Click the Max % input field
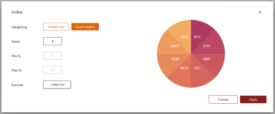275x114 pixels. (53, 70)
